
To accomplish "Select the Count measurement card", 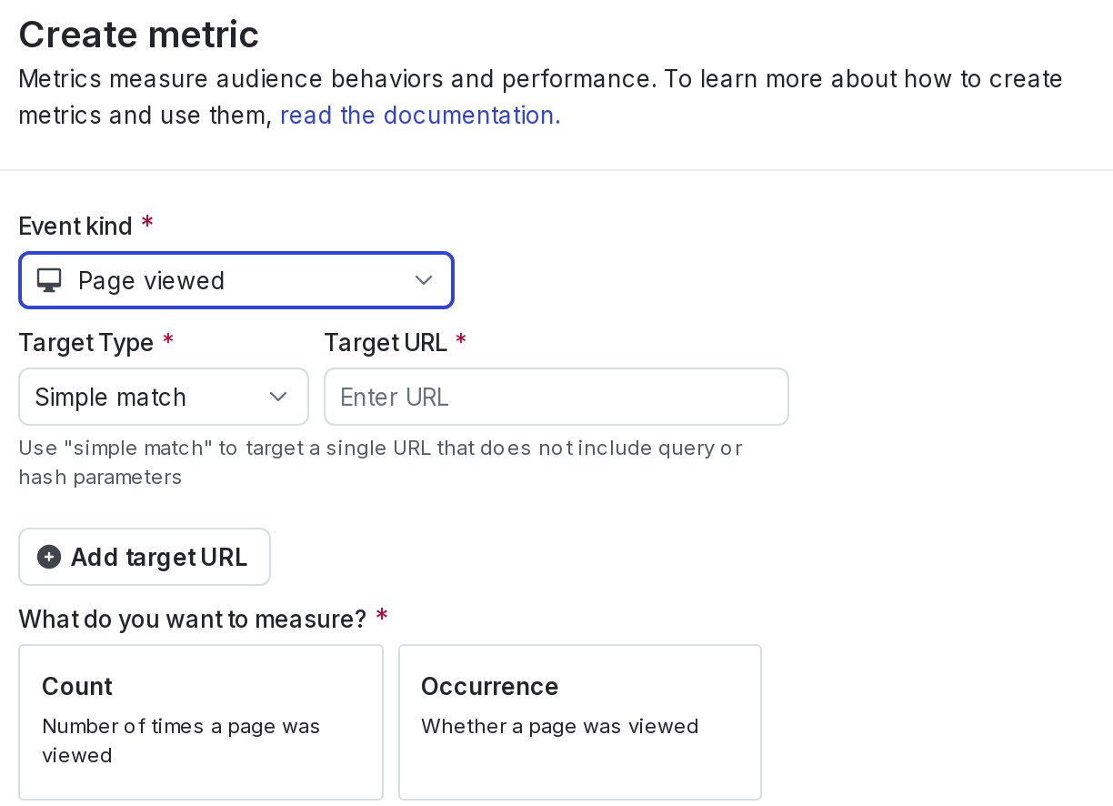I will tap(201, 721).
